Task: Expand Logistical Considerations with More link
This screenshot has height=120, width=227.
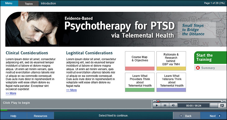Action: [x=71, y=90]
